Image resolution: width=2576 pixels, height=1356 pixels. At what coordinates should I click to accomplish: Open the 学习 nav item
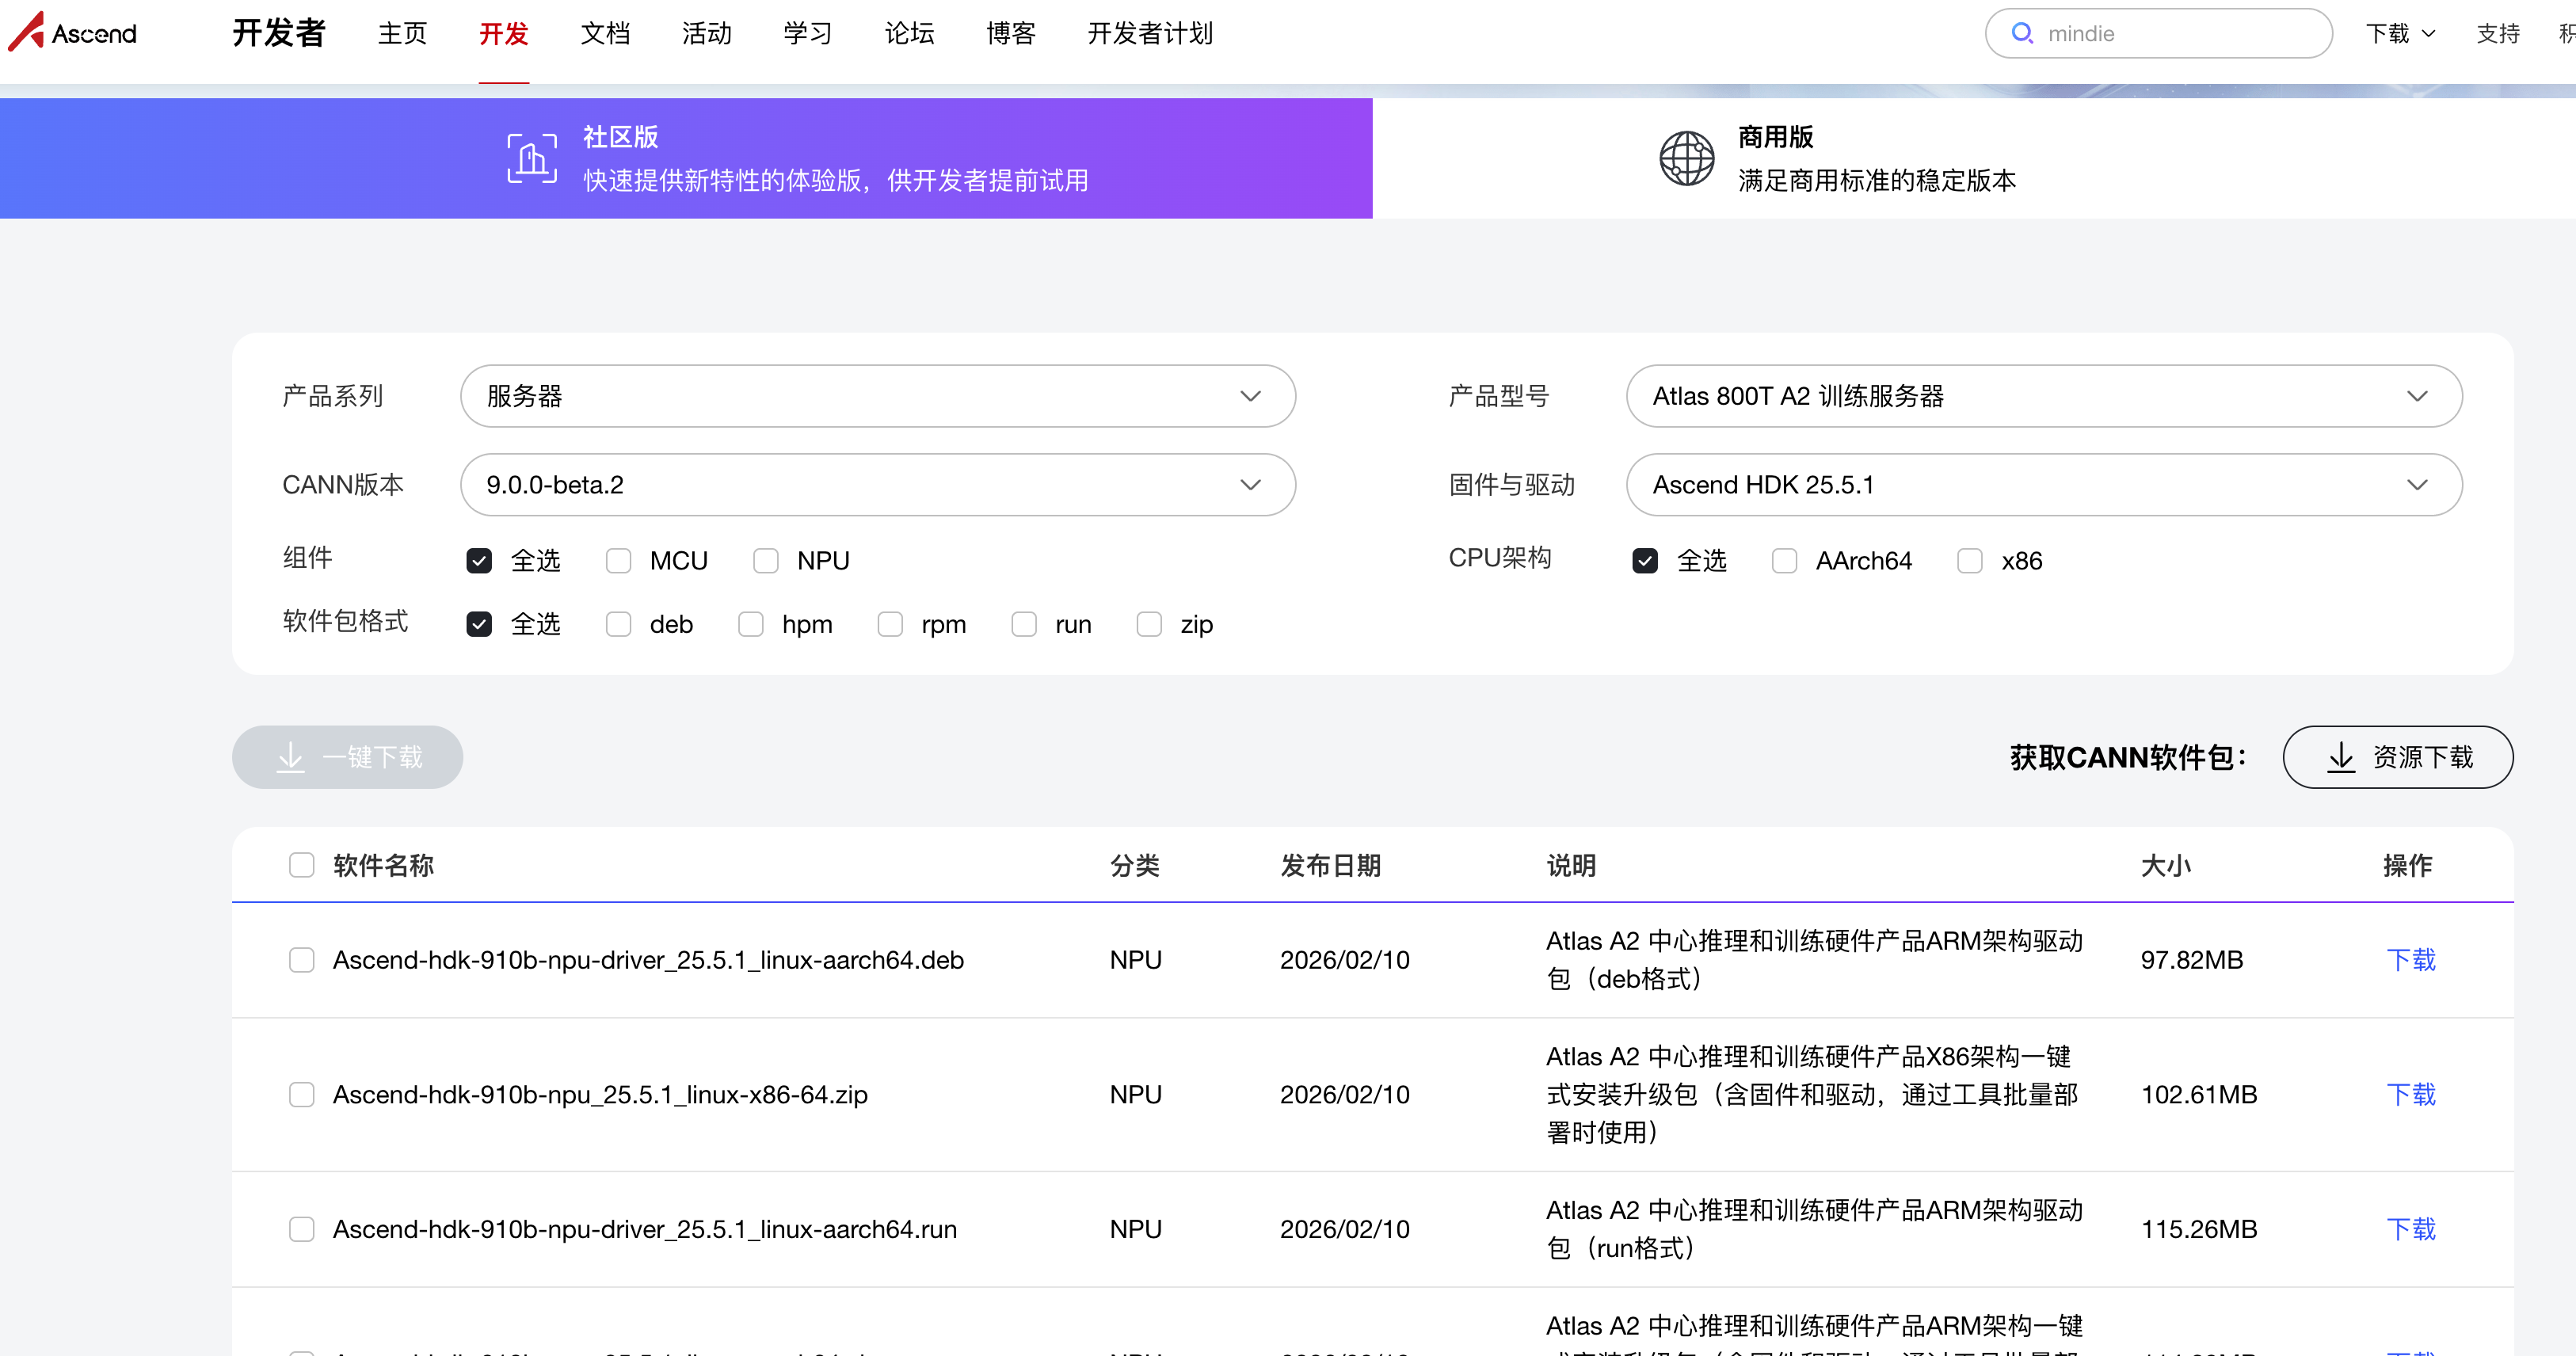click(807, 33)
